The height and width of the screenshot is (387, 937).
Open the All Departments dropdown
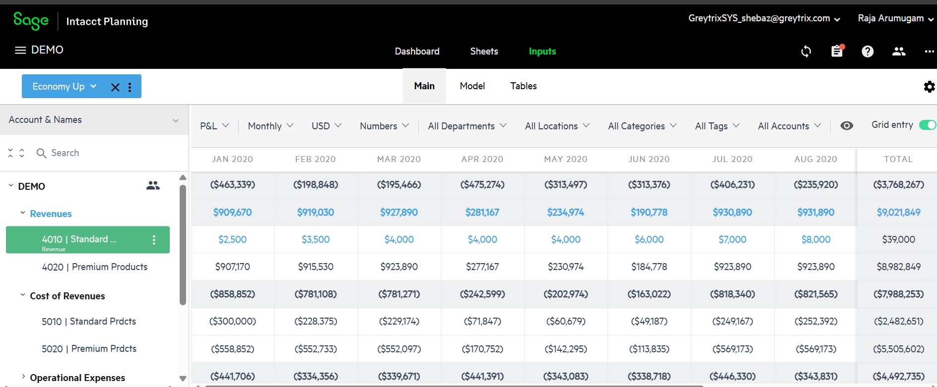pos(467,126)
